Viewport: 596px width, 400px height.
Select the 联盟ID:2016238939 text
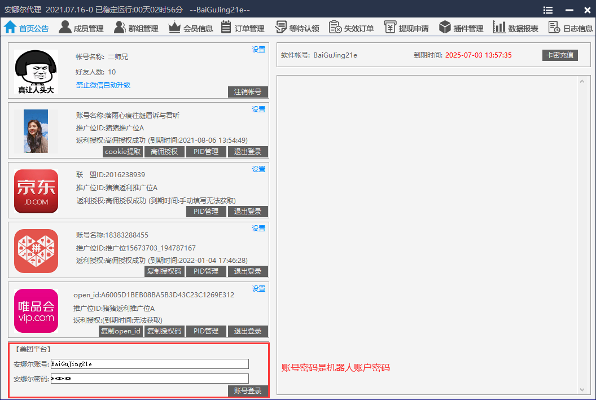pyautogui.click(x=111, y=175)
